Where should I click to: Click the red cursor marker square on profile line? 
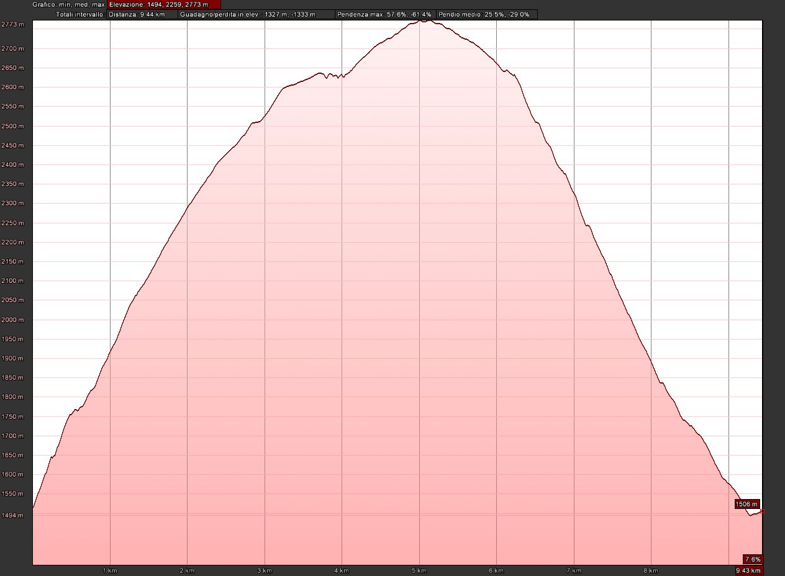tap(762, 511)
